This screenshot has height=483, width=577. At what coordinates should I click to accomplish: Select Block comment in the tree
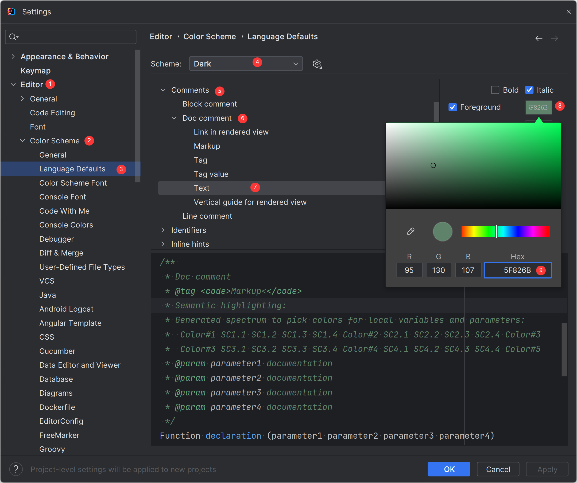point(210,104)
